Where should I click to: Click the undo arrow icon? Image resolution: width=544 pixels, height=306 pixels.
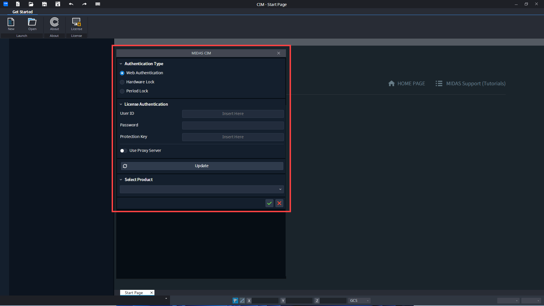[x=71, y=4]
